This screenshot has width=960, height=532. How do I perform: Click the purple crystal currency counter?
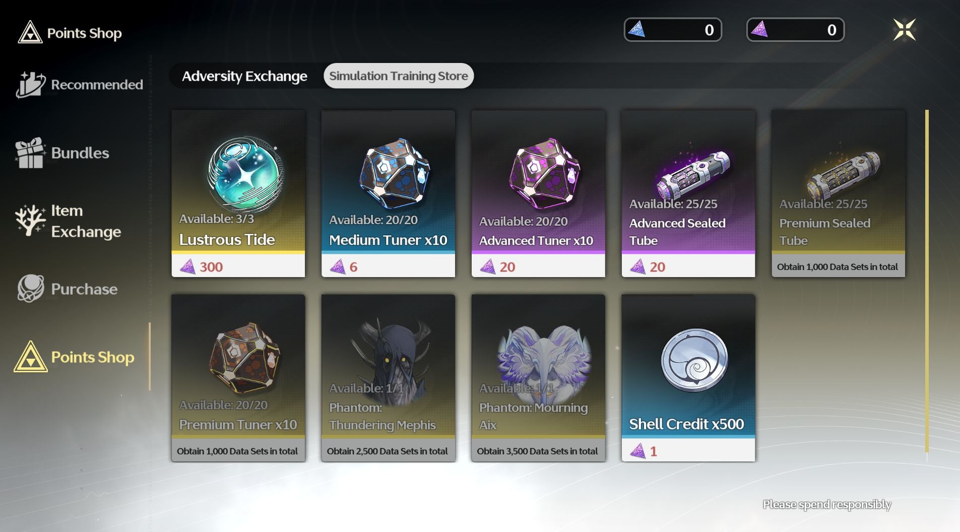[x=795, y=30]
